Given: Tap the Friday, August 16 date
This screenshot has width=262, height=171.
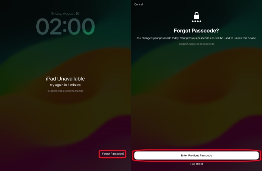Looking at the screenshot, I should tap(65, 14).
